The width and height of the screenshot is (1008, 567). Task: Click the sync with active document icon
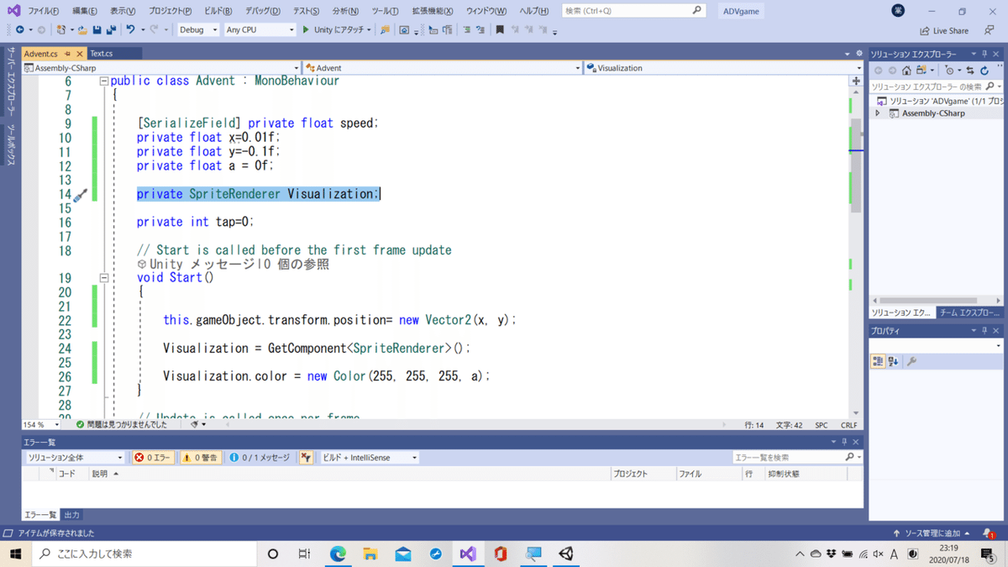click(x=970, y=71)
